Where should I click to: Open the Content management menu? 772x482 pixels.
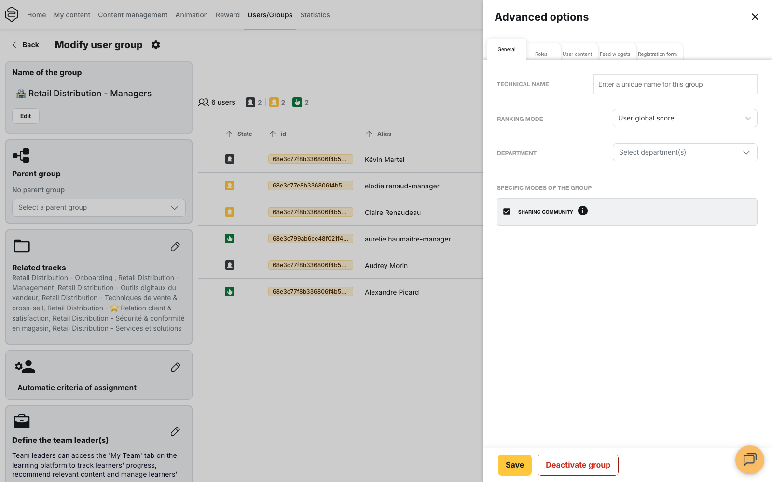point(133,15)
